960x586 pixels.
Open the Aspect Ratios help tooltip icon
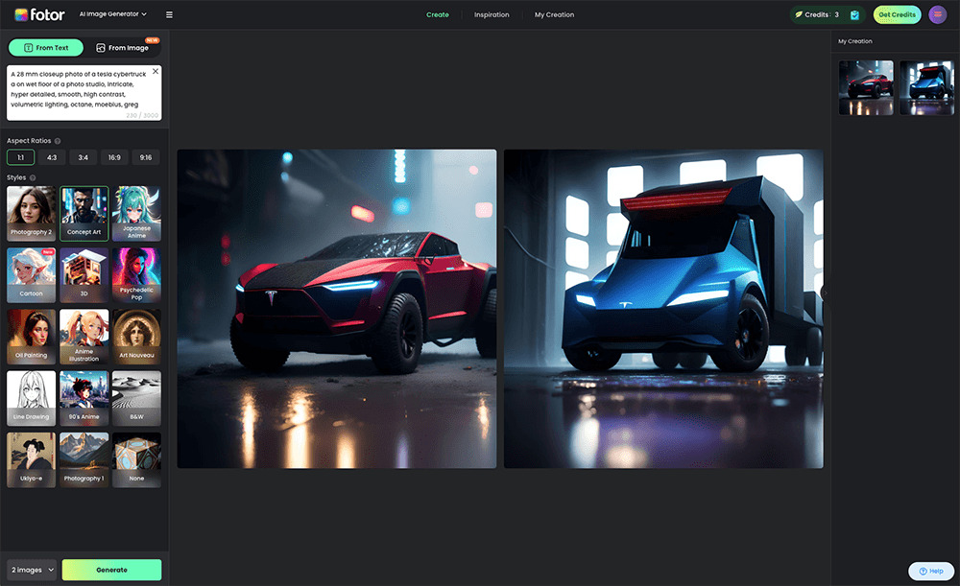(x=57, y=140)
